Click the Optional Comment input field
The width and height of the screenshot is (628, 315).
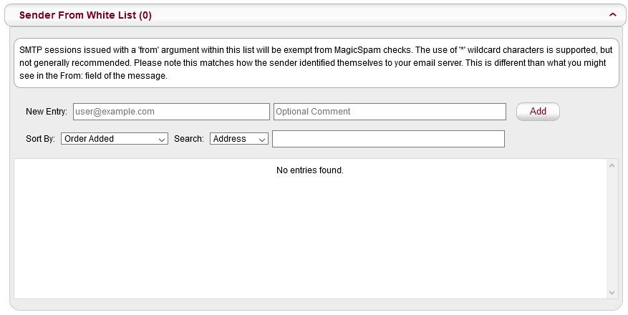(390, 112)
